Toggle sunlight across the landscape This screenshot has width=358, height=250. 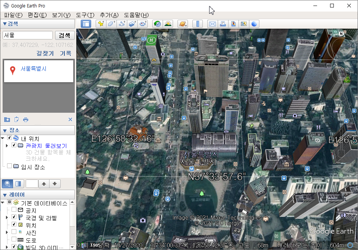click(168, 24)
